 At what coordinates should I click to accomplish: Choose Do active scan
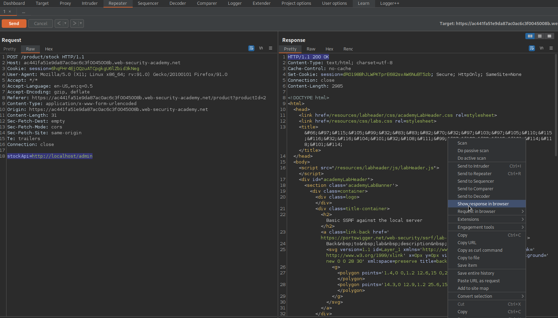487,158
